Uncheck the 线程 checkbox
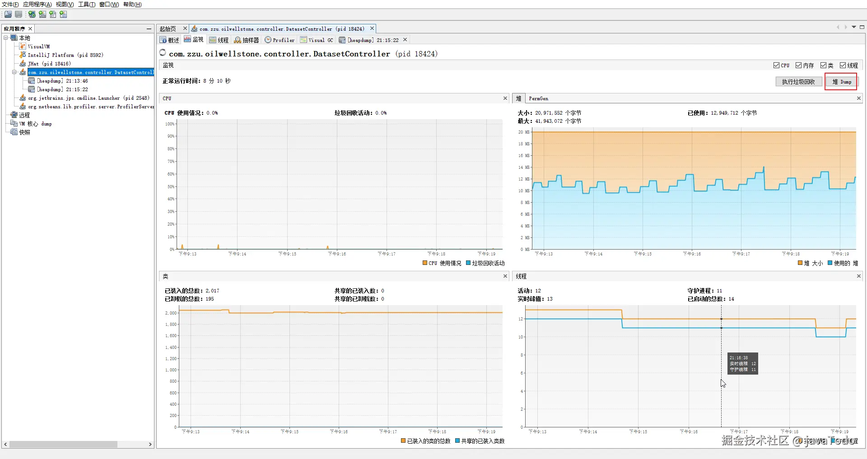The image size is (867, 459). [x=843, y=65]
